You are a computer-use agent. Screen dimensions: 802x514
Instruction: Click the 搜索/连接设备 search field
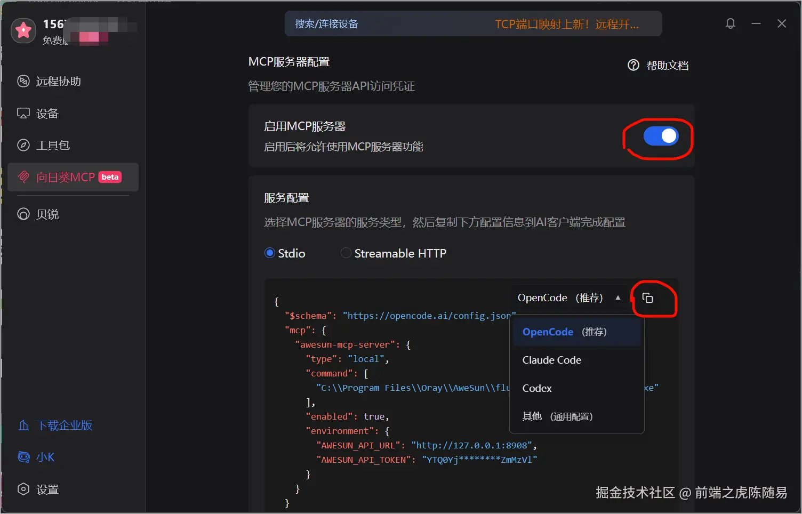[473, 24]
